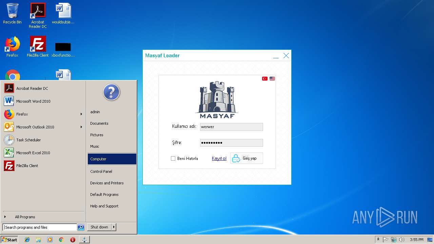Open Chrome from the taskbar
The height and width of the screenshot is (244, 434).
61,240
